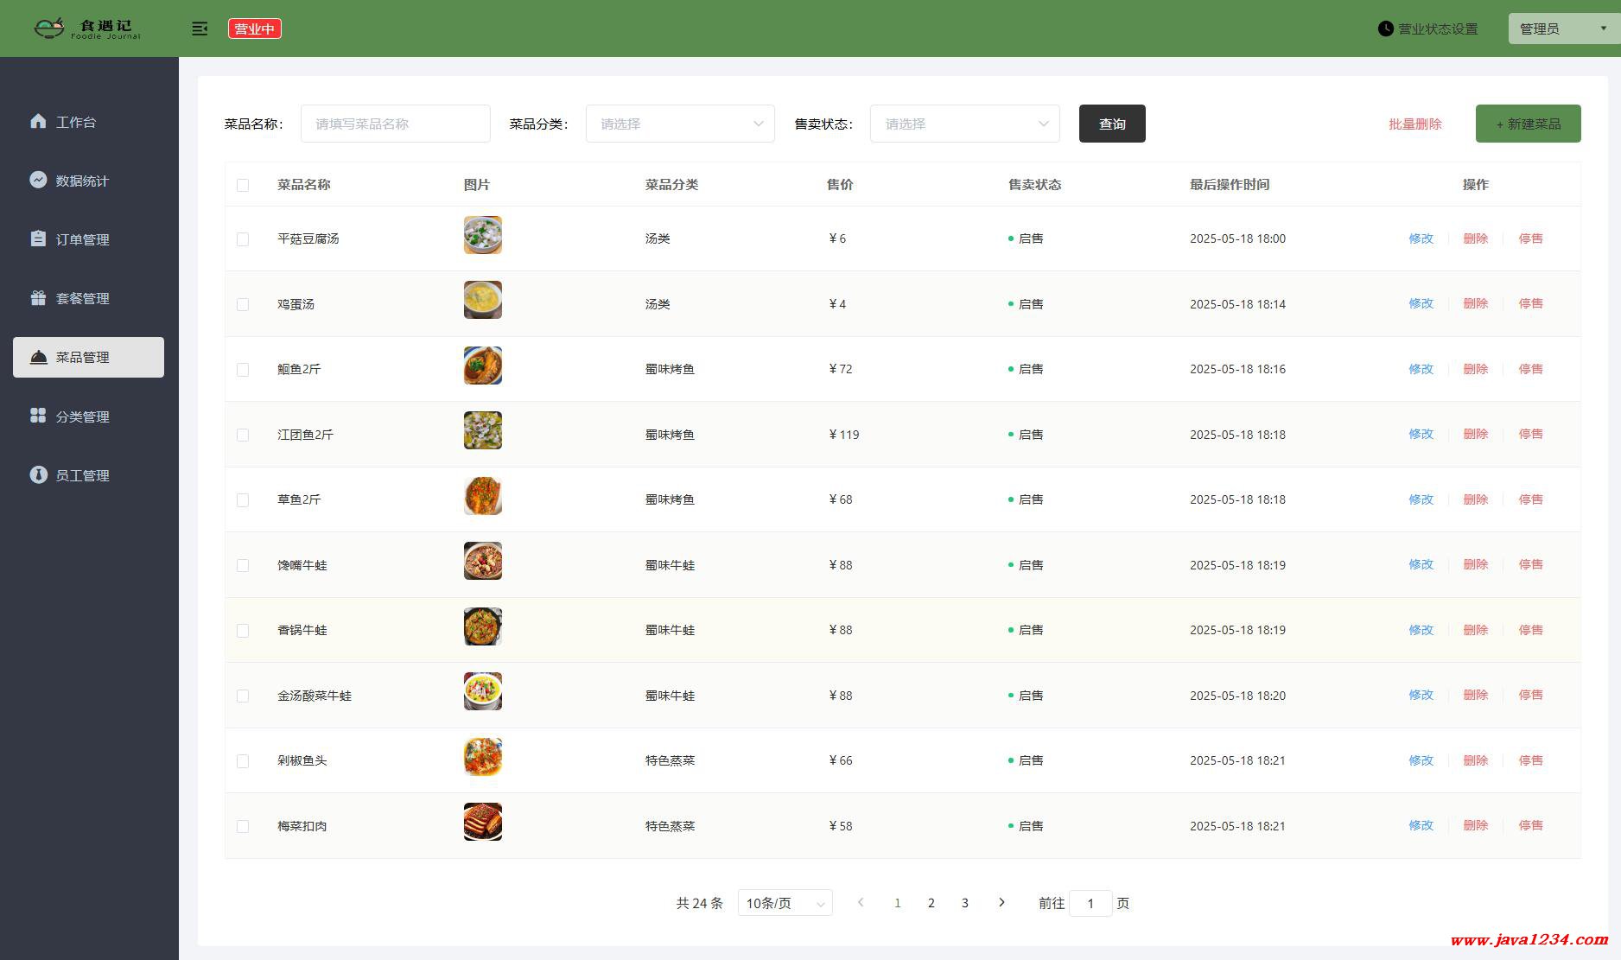Select 菜品管理 in the sidebar menu
The image size is (1621, 960).
click(x=88, y=357)
